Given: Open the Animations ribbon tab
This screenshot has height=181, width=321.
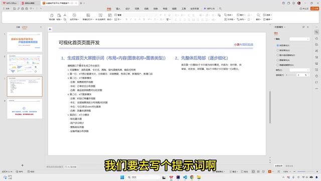Looking at the screenshot, I should click(x=146, y=9).
